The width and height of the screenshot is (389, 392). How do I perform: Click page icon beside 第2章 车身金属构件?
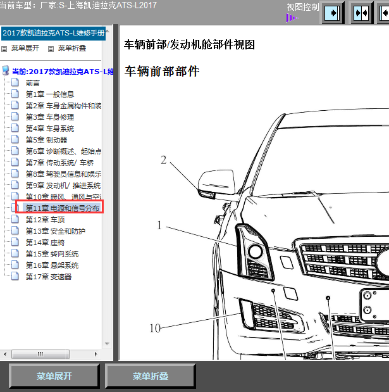[x=15, y=105]
